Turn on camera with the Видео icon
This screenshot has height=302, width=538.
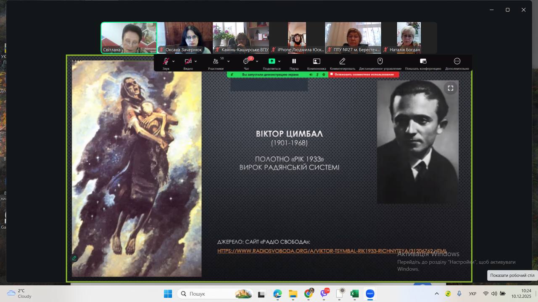pyautogui.click(x=188, y=62)
